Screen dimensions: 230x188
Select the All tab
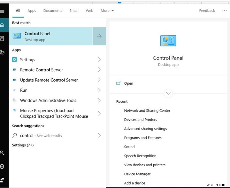[18, 11]
